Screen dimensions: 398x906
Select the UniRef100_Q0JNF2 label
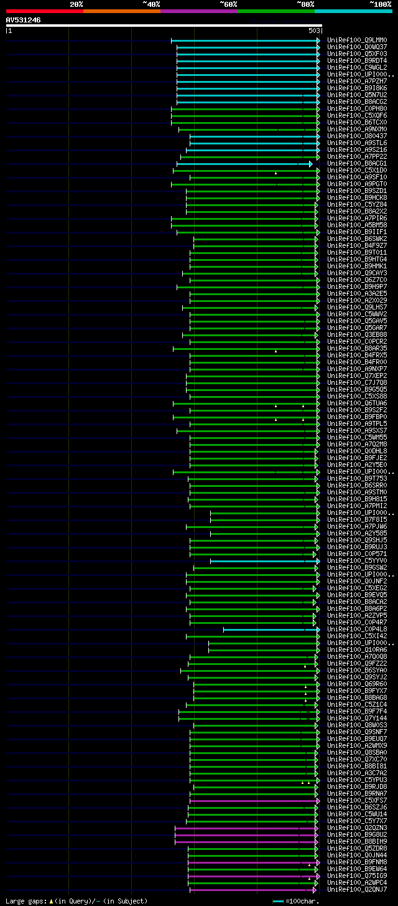click(357, 581)
